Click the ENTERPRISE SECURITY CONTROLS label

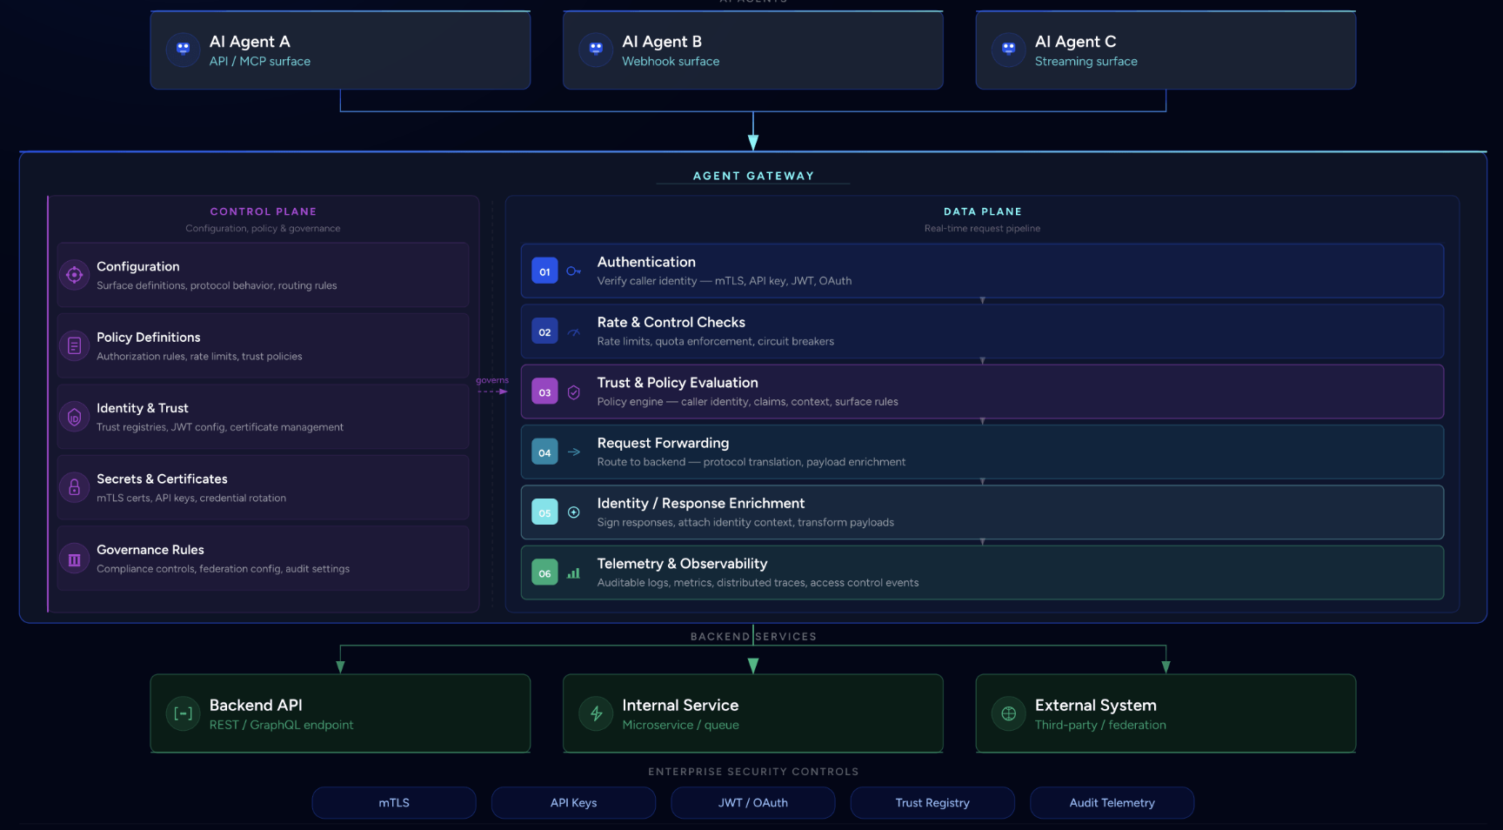click(x=753, y=772)
